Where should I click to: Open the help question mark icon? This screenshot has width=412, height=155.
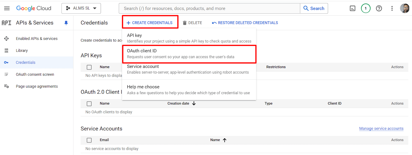pos(379,8)
